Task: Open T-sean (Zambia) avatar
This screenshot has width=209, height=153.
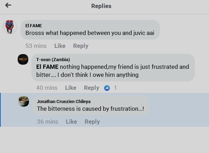Action: pos(23,59)
